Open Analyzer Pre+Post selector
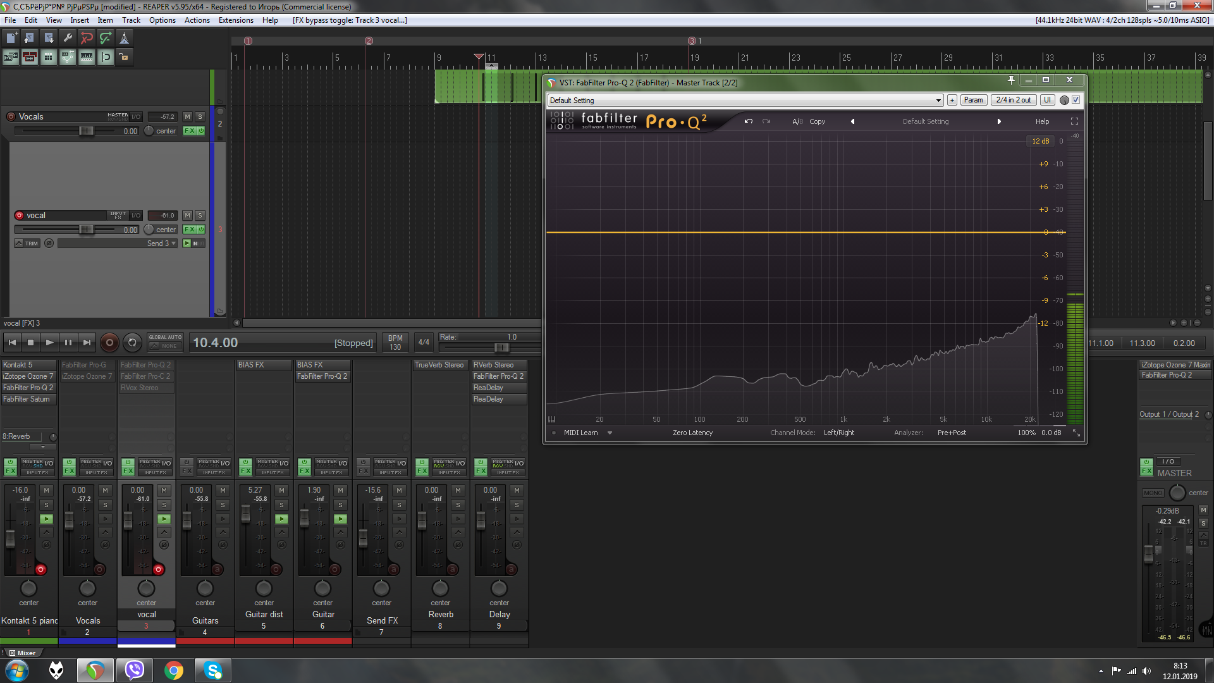1214x683 pixels. (x=952, y=433)
